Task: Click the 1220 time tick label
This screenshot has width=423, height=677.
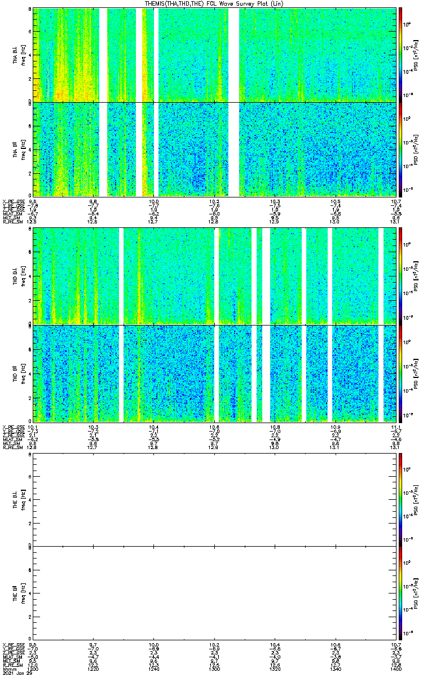Action: [94, 669]
